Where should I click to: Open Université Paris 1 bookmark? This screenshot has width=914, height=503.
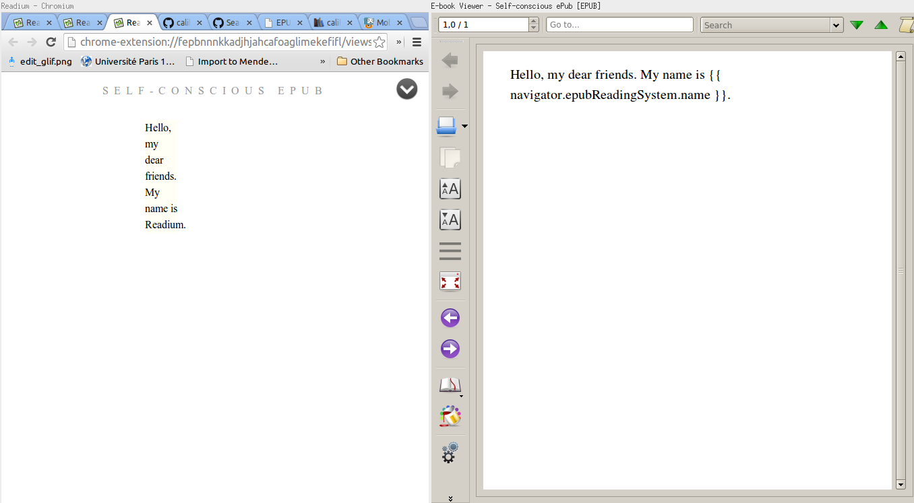pos(128,61)
